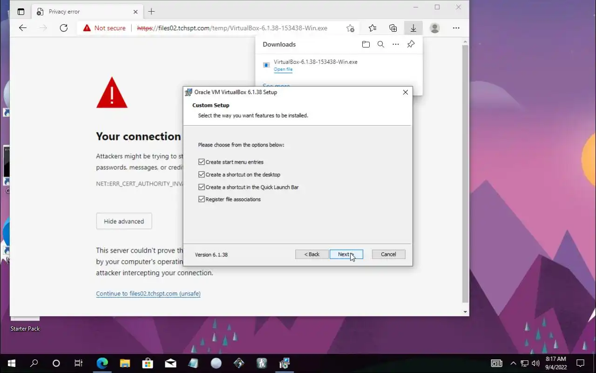
Task: Select the Privacy error tab
Action: click(87, 12)
